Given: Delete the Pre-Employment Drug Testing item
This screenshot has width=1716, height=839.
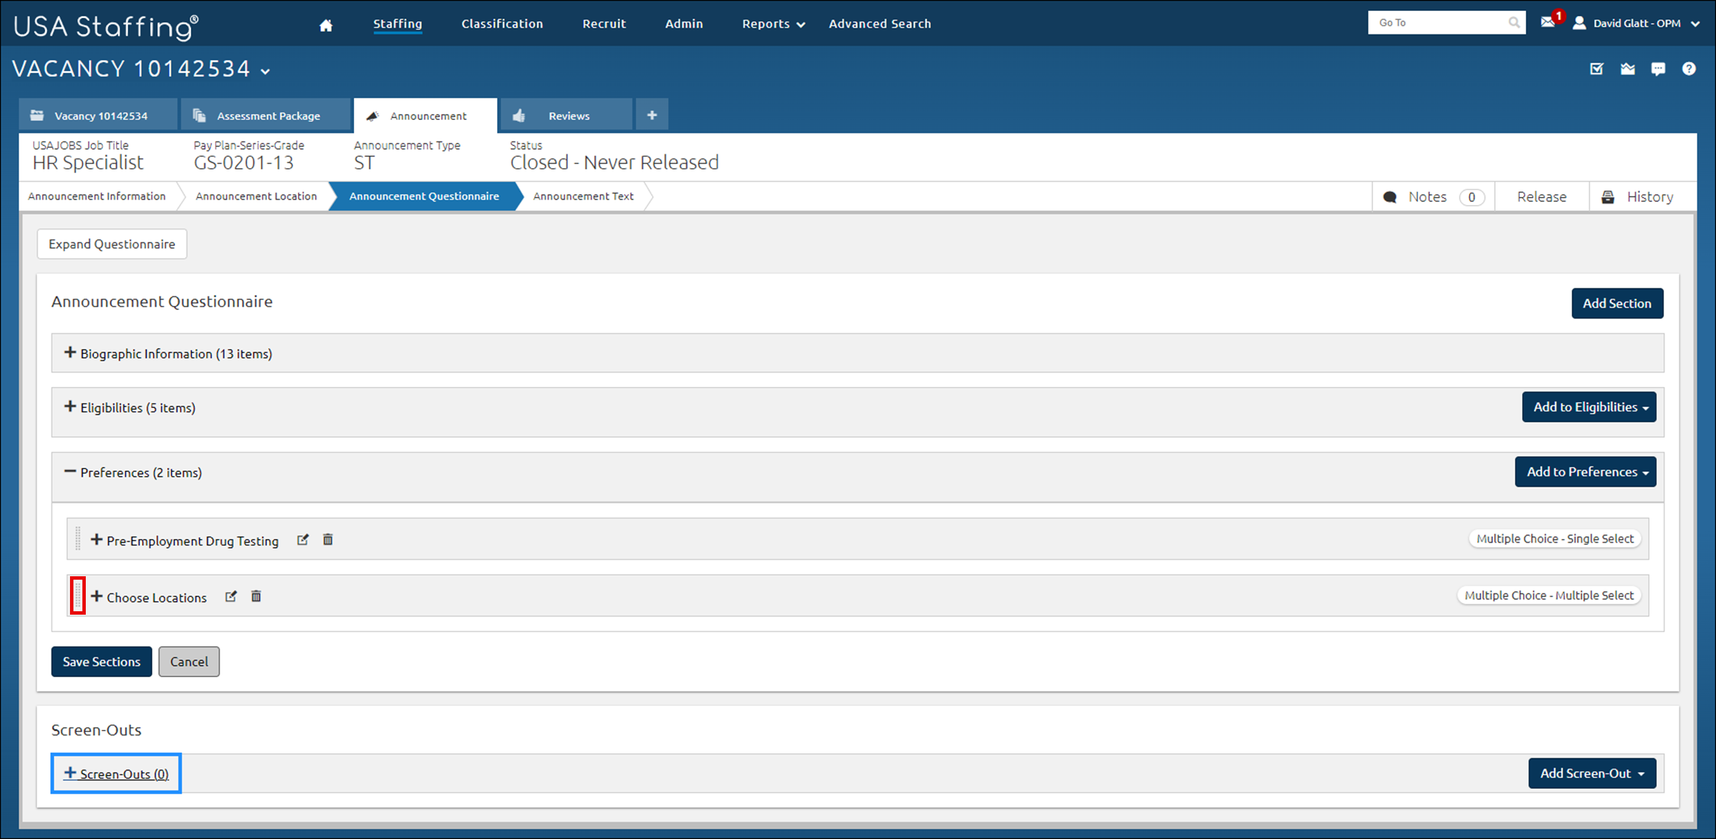Looking at the screenshot, I should click(x=328, y=540).
